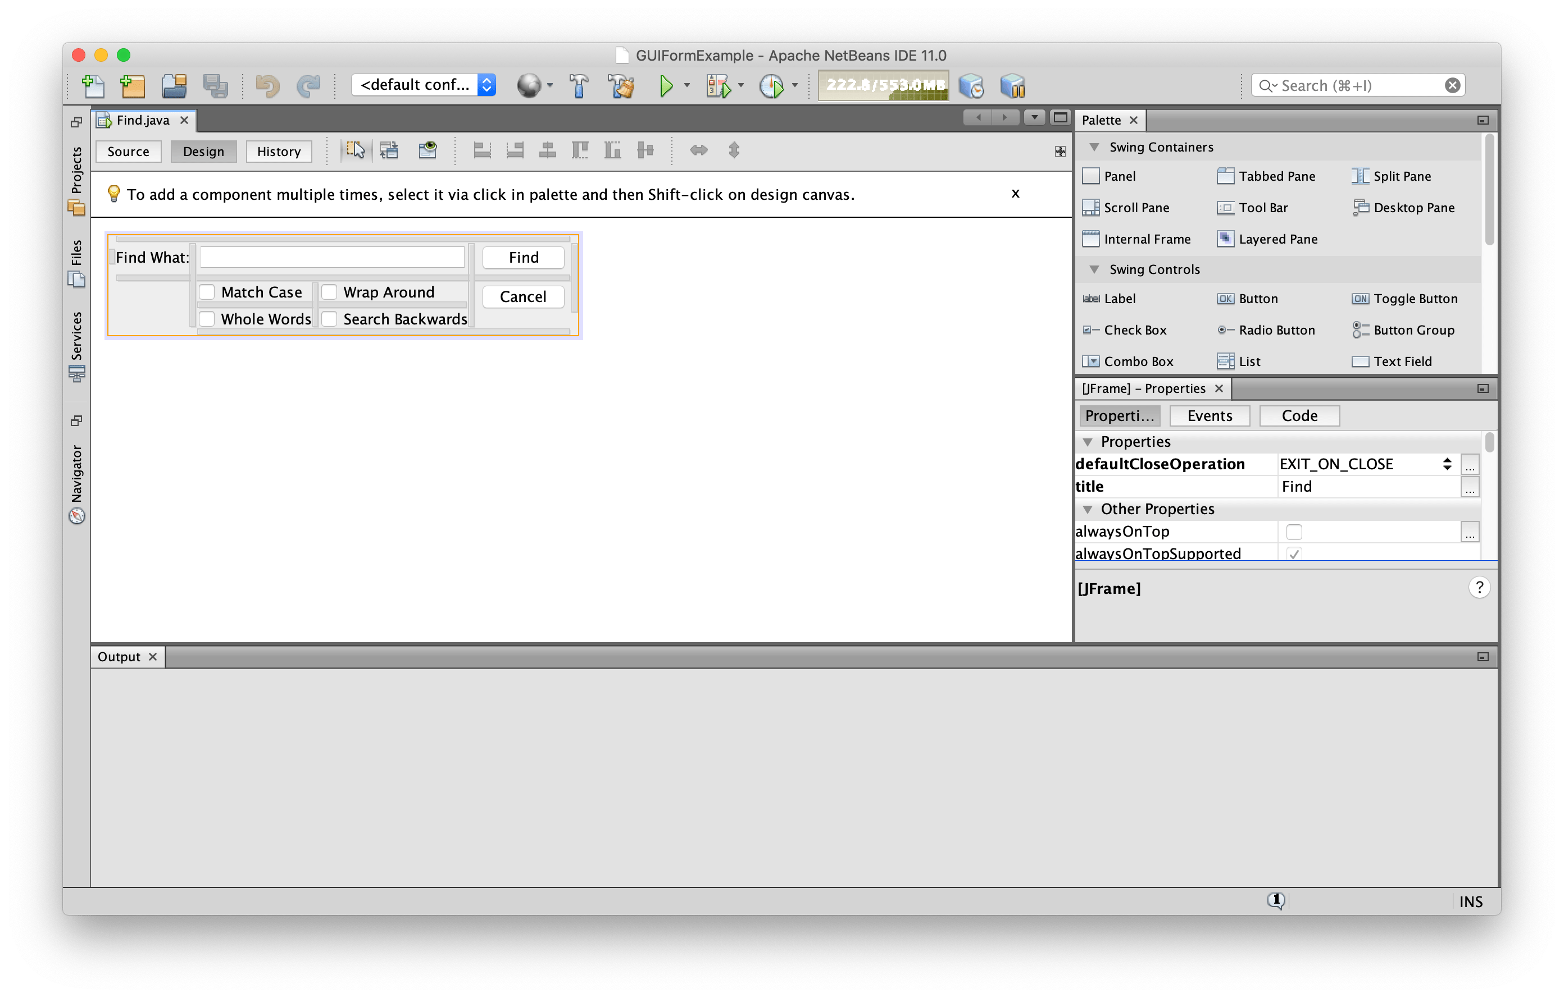Click the Clean and Build icon
The height and width of the screenshot is (998, 1564).
point(621,86)
